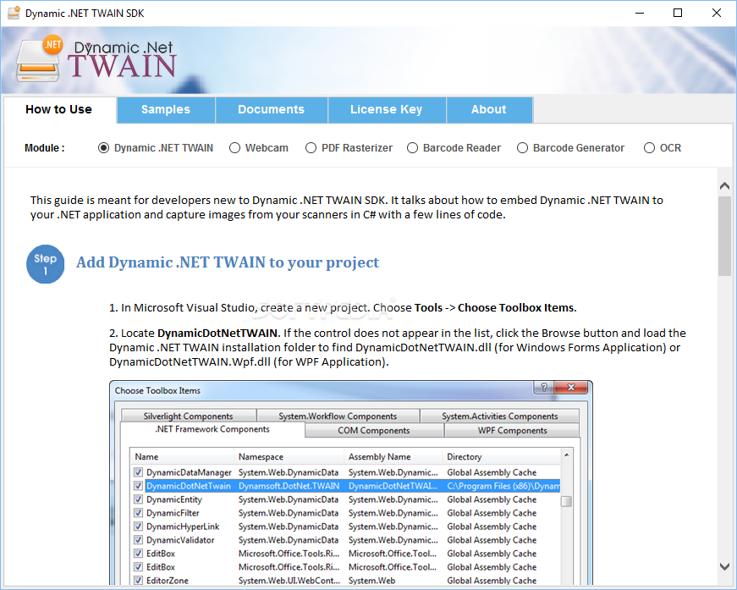Open the Documents tab

point(272,109)
